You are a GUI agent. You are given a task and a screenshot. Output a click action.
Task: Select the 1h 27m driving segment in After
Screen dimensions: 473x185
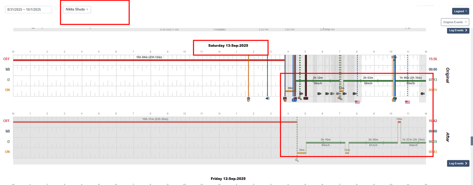413,142
